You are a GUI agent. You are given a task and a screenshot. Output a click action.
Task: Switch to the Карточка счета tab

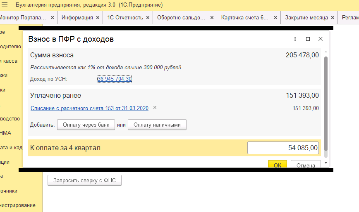coord(244,18)
